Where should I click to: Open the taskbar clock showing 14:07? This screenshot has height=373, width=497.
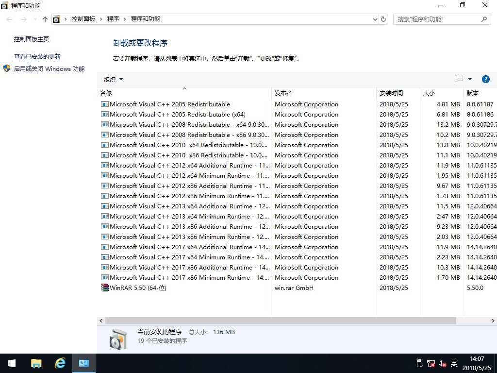[477, 363]
